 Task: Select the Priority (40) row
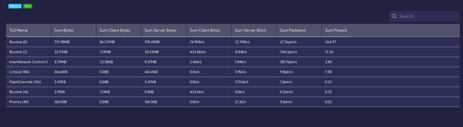pyautogui.click(x=233, y=102)
